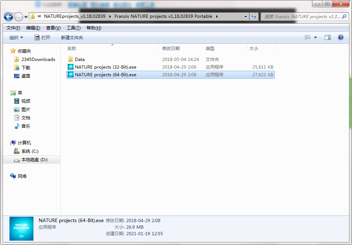
Task: Click 创建日期 value 2021-01-19 12:55
Action: click(x=144, y=234)
